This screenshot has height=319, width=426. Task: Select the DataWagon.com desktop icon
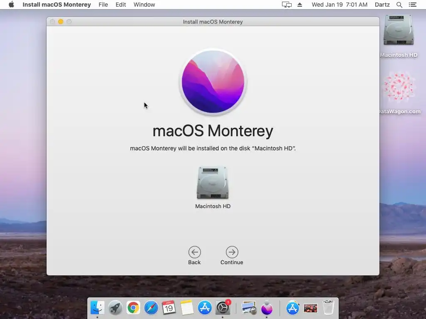pos(399,87)
